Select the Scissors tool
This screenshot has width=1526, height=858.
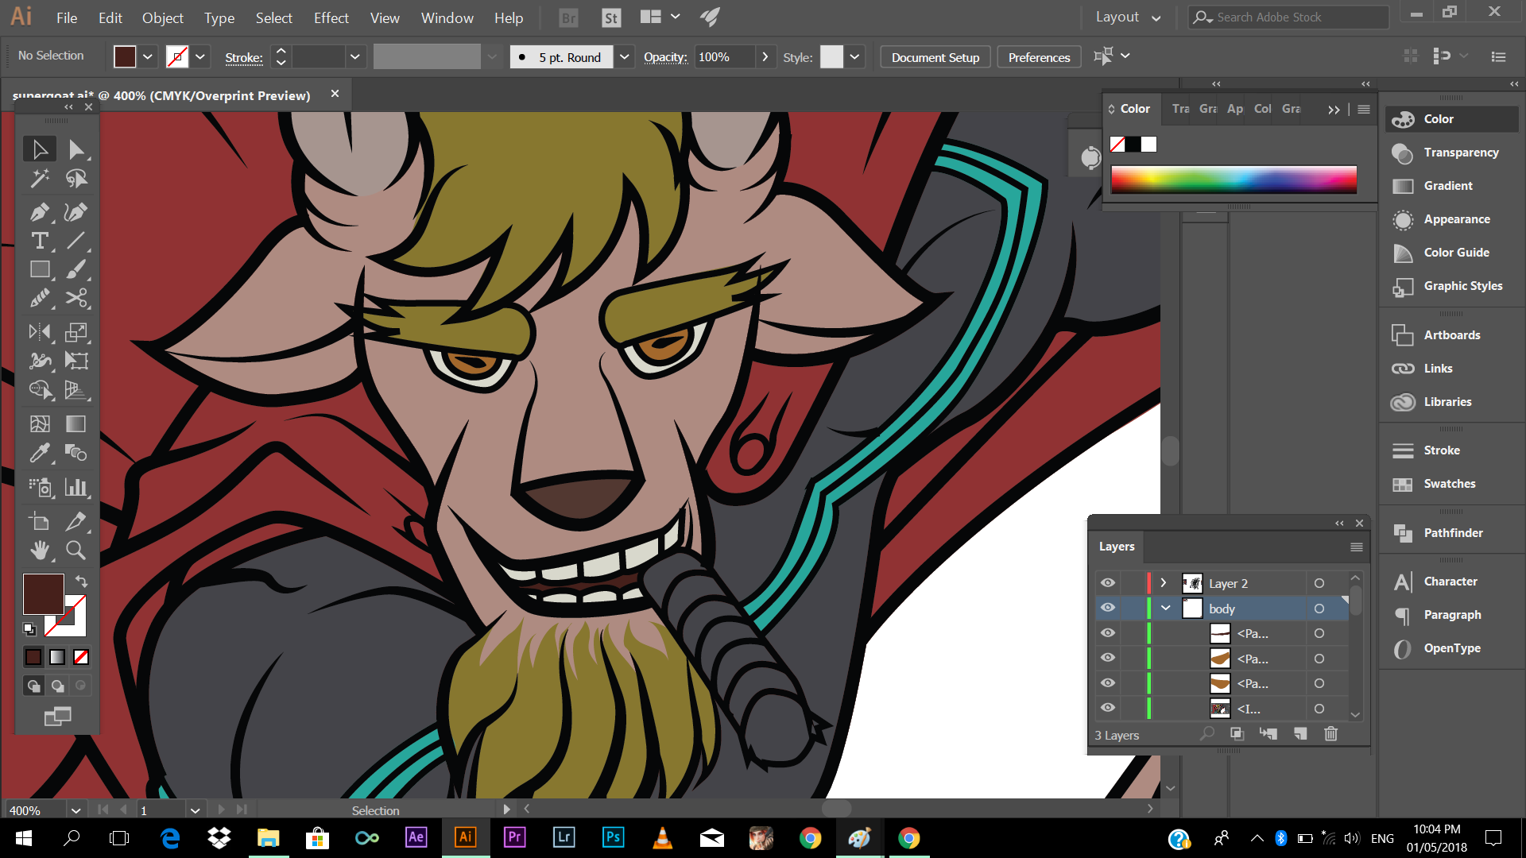click(x=76, y=298)
